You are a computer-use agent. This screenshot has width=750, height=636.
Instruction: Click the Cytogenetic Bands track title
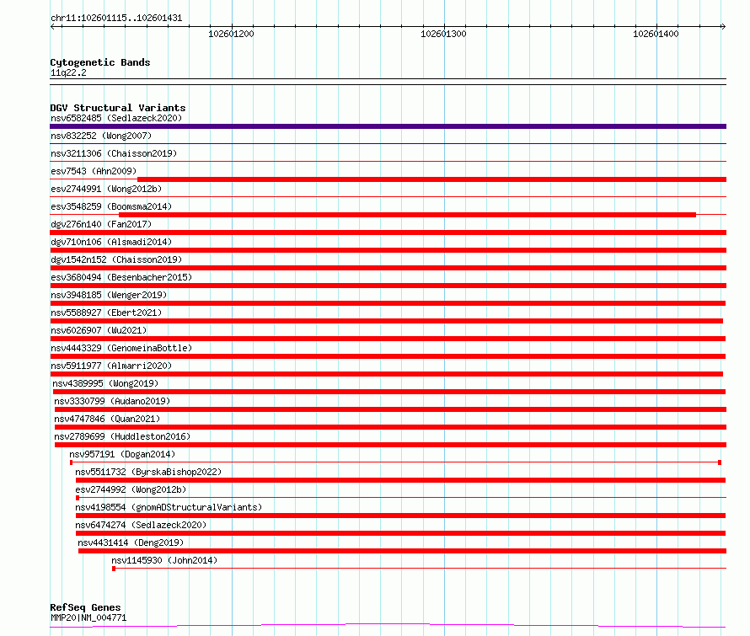pyautogui.click(x=100, y=62)
